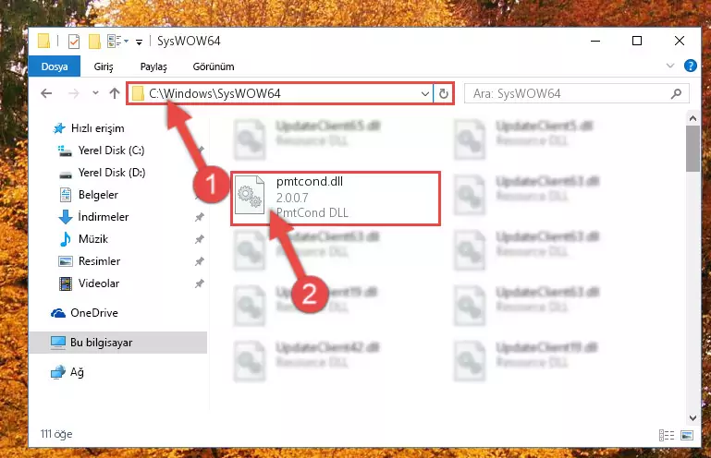Screen dimensions: 711x458
Task: Click the İndirmeler download arrow icon
Action: 66,217
